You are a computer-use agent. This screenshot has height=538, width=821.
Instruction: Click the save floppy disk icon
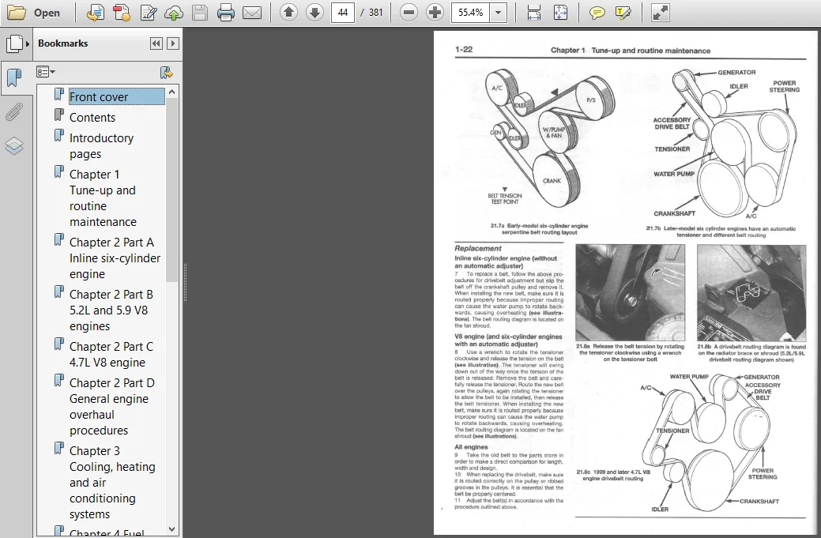[199, 13]
